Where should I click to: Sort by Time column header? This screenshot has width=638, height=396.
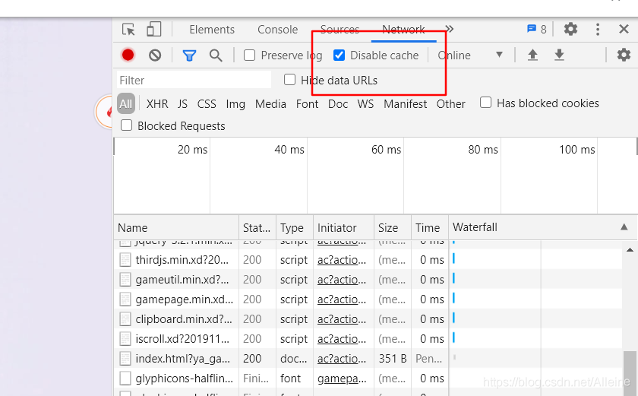tap(429, 227)
